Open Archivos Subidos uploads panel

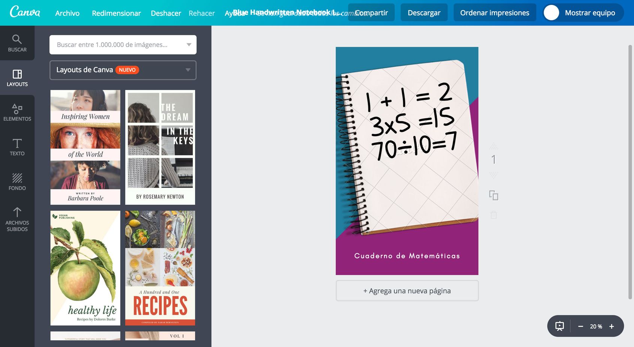pyautogui.click(x=17, y=219)
